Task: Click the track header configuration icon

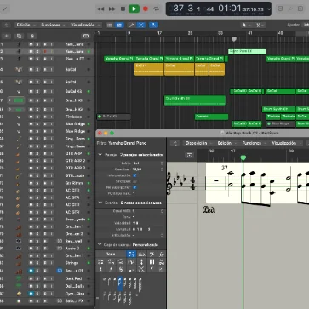Action: pos(85,36)
